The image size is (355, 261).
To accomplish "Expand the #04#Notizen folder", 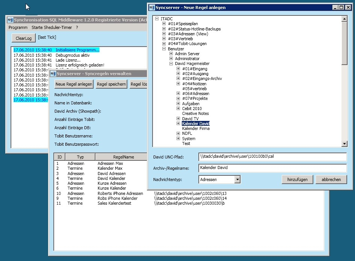I will pyautogui.click(x=178, y=84).
